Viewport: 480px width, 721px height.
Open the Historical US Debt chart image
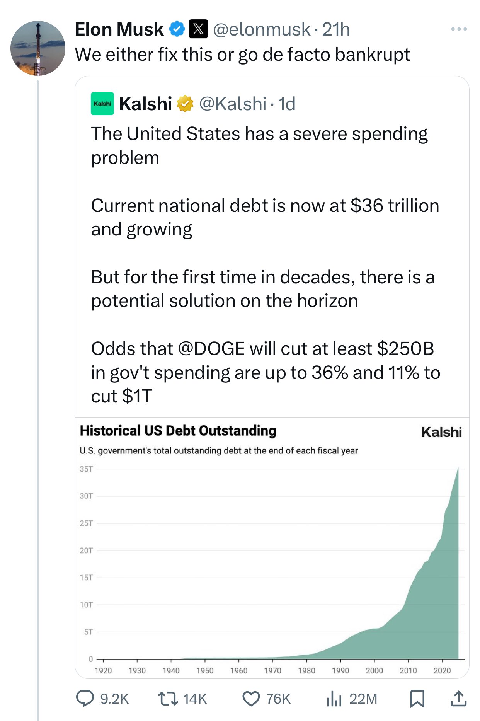click(x=272, y=547)
